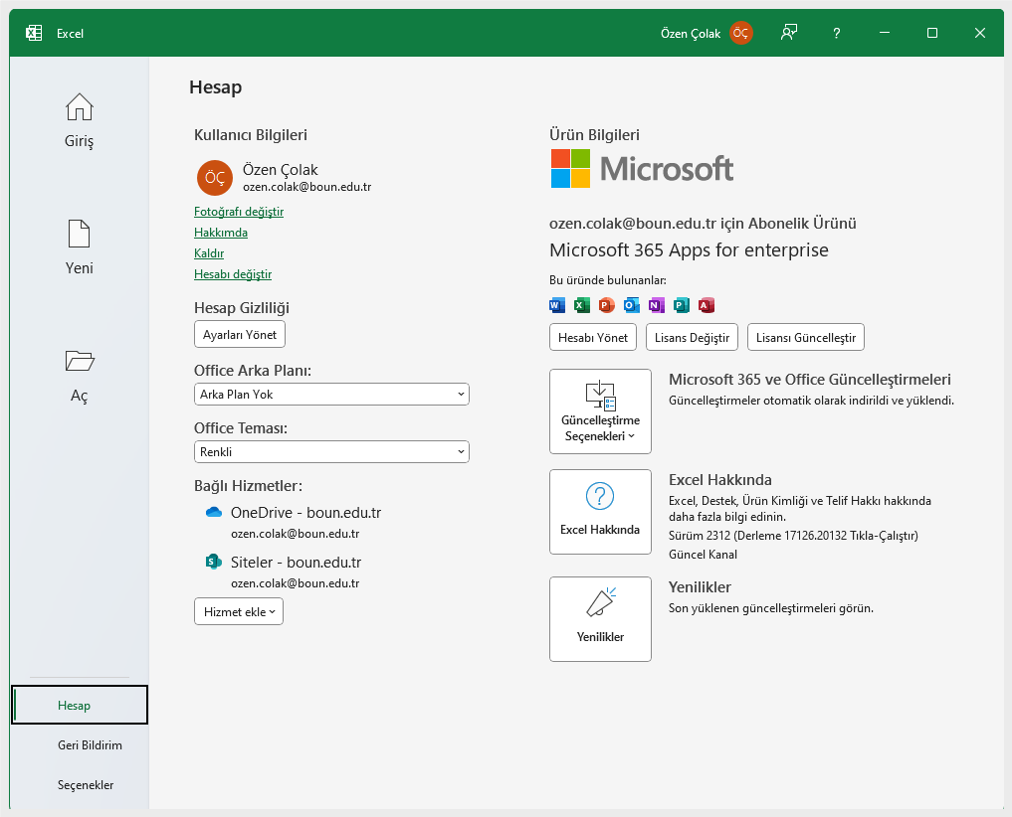Image resolution: width=1012 pixels, height=817 pixels.
Task: Click the Bu üründe bulunanlar label
Action: (x=608, y=280)
